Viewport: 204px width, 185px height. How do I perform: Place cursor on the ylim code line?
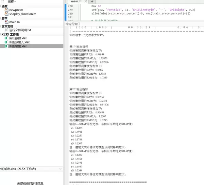[136, 14]
